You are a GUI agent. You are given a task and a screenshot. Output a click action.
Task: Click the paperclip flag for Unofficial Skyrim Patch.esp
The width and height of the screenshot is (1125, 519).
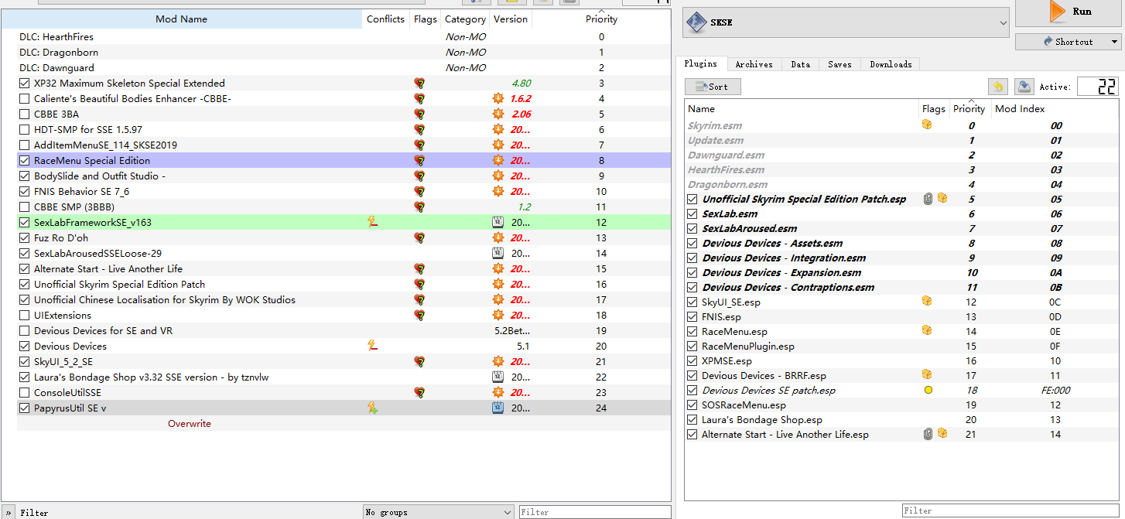[x=928, y=199]
